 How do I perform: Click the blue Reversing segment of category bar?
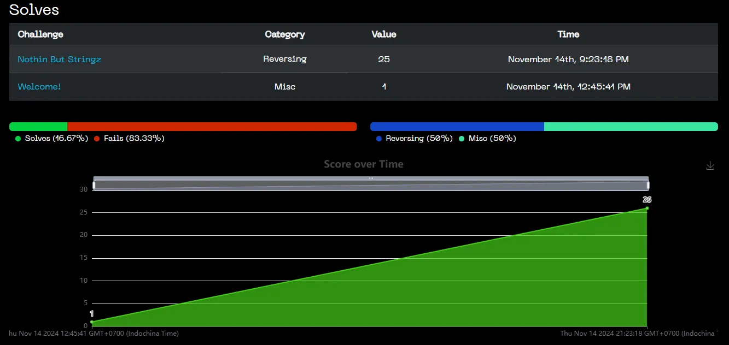(x=457, y=127)
